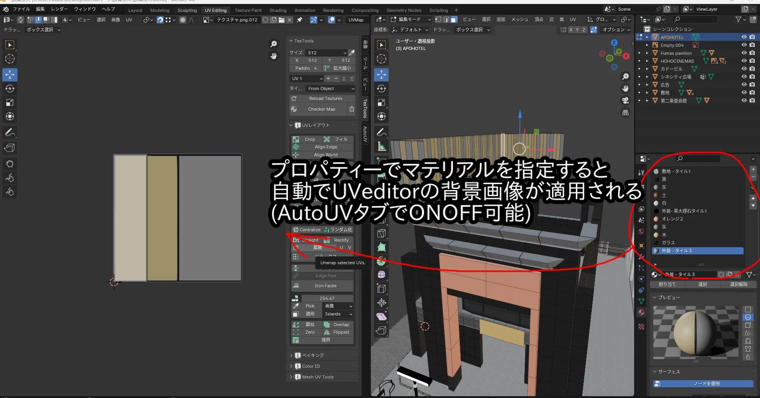The width and height of the screenshot is (760, 398).
Task: Open the レンダー menu
Action: coord(59,10)
